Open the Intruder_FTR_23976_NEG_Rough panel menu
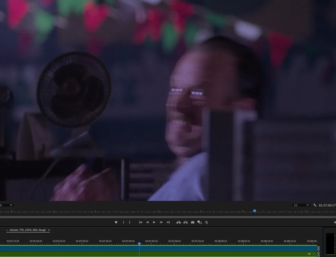Image resolution: width=336 pixels, height=257 pixels. click(49, 230)
